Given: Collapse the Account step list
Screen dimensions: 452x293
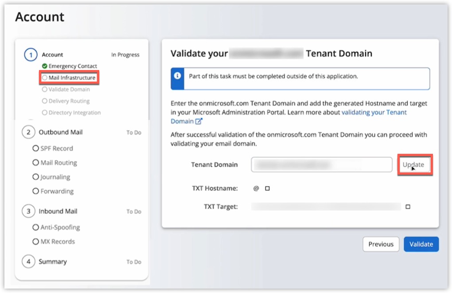Looking at the screenshot, I should [52, 55].
